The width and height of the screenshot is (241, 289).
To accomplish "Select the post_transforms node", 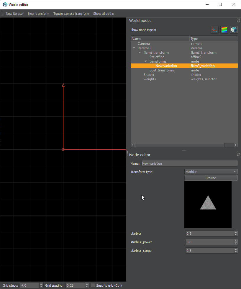I will pos(162,70).
